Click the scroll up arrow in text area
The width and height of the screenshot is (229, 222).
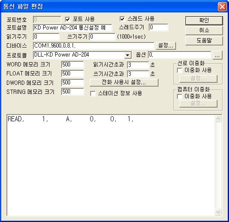218,119
